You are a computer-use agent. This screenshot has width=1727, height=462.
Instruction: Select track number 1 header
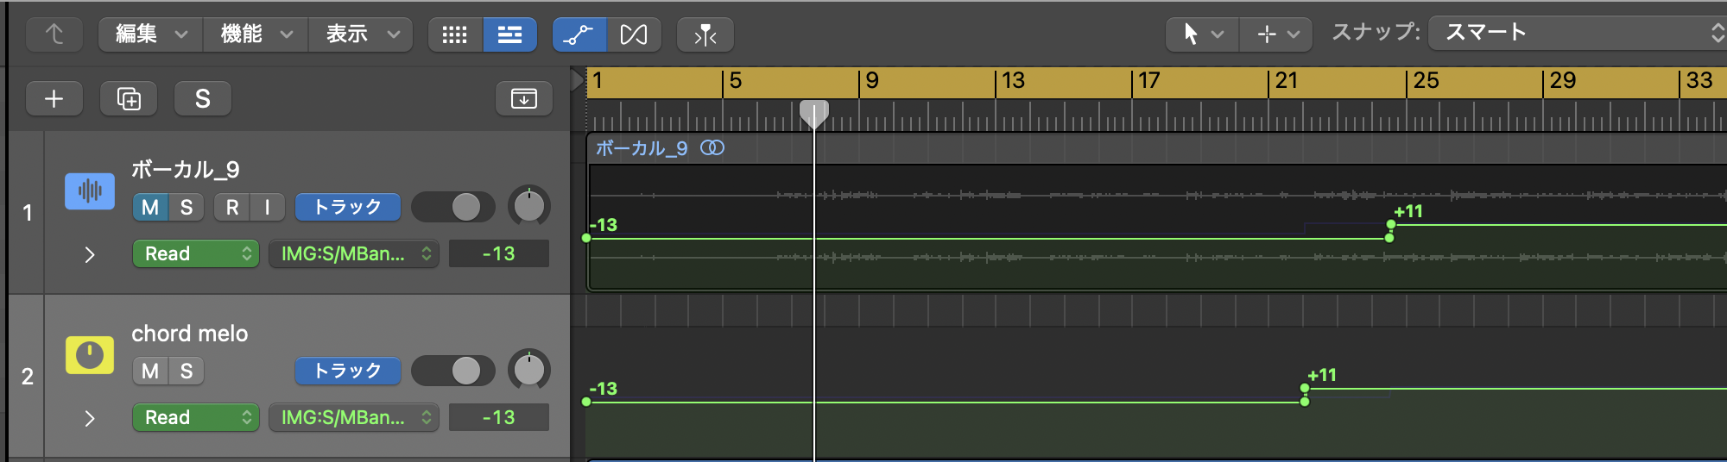point(27,213)
